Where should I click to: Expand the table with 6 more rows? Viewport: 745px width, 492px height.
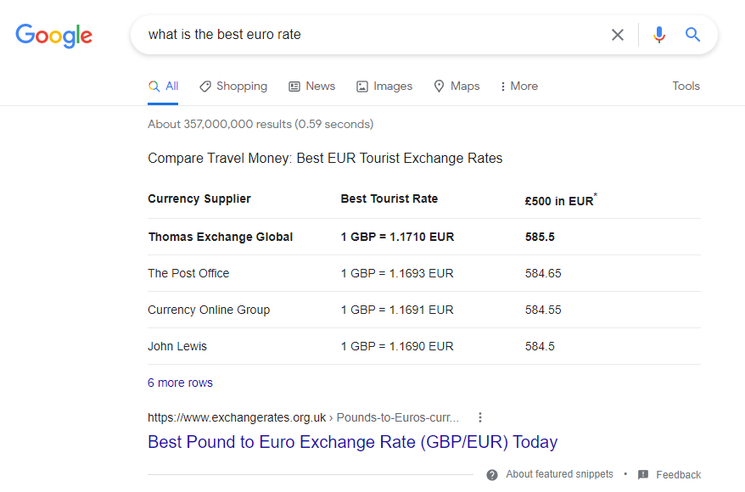180,383
